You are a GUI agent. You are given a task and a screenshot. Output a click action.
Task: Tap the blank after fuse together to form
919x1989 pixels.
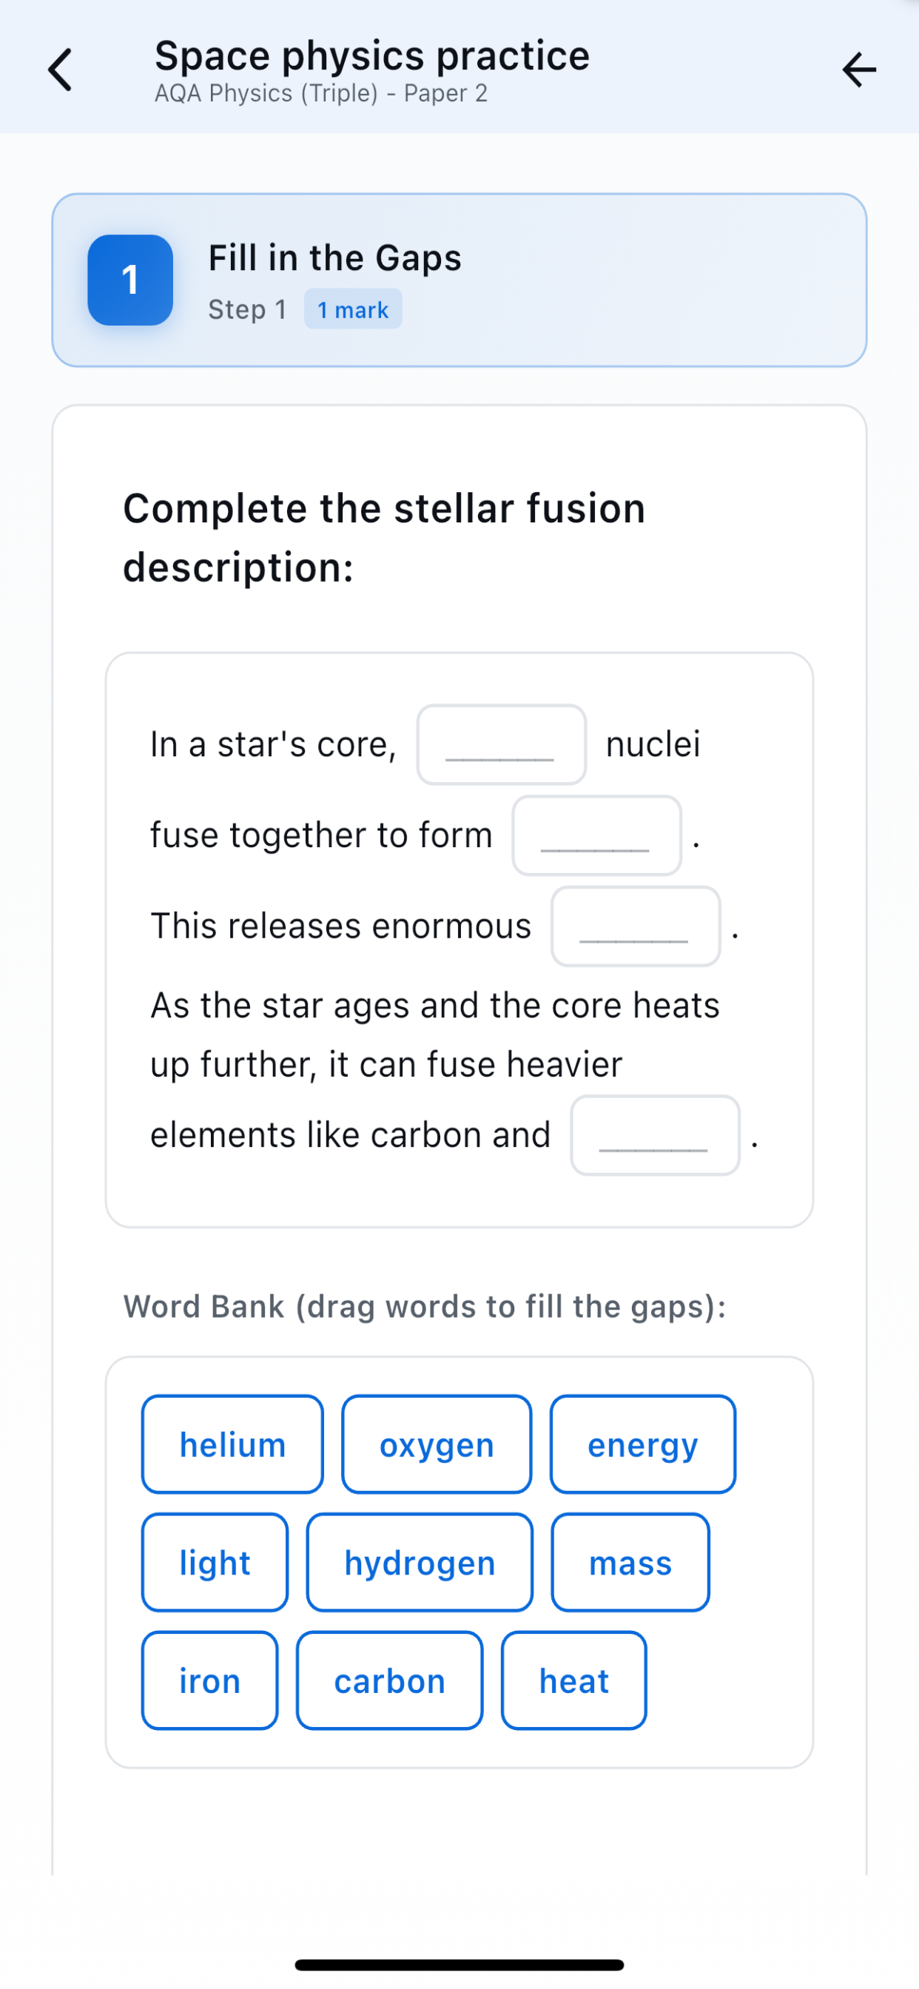(x=596, y=836)
